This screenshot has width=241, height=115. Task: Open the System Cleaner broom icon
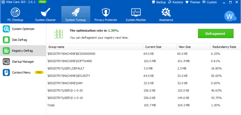(x=46, y=12)
